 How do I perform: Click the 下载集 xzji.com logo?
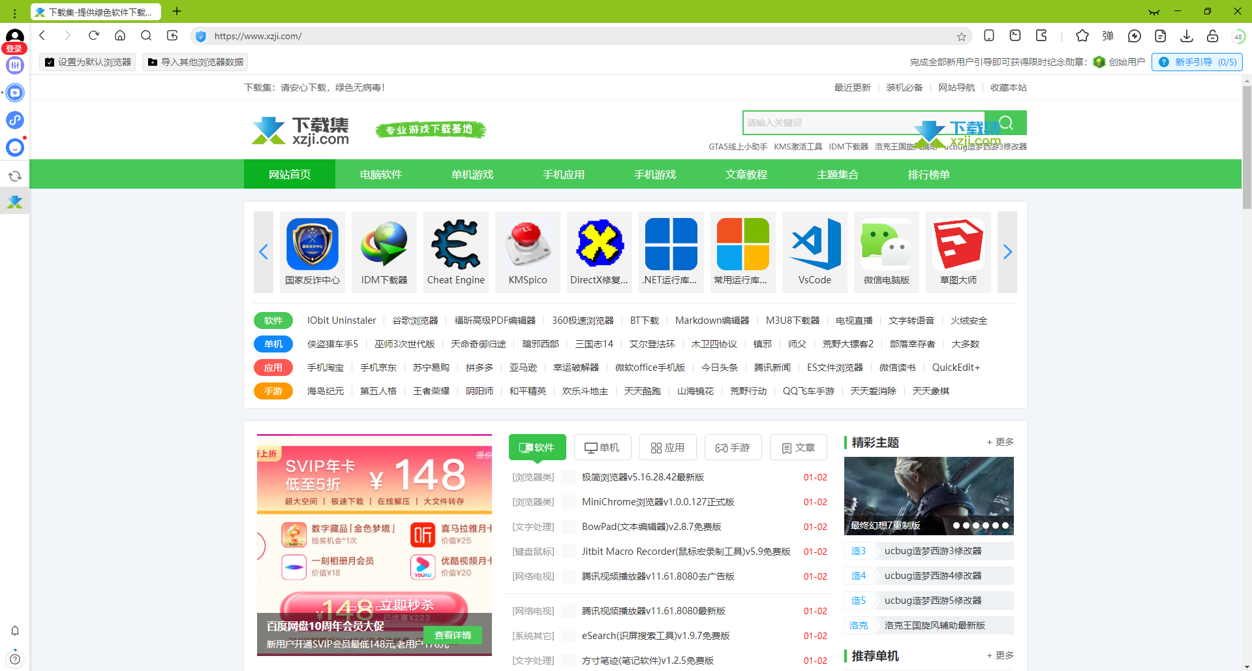pos(301,131)
